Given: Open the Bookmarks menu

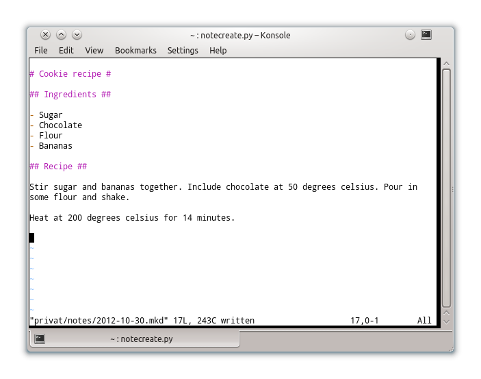Looking at the screenshot, I should 135,51.
